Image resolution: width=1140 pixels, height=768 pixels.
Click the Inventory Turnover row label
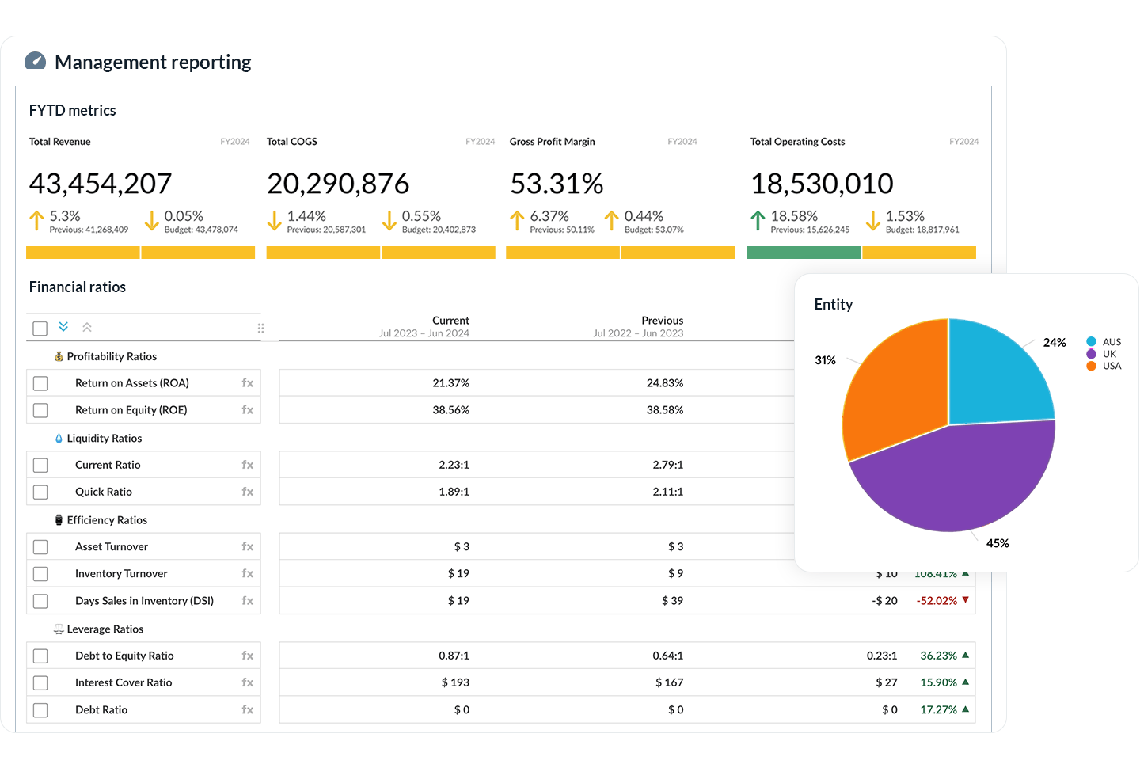120,573
